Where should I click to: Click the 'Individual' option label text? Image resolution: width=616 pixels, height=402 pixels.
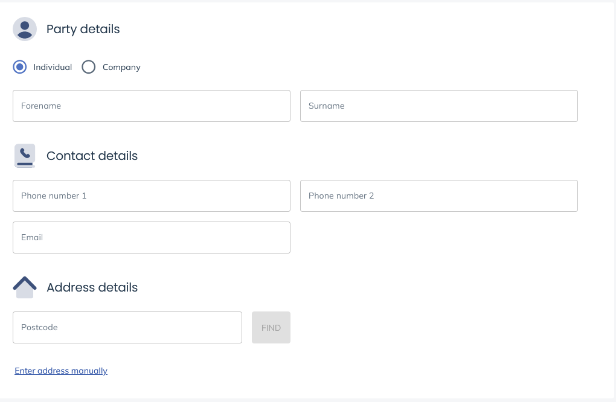pos(53,67)
